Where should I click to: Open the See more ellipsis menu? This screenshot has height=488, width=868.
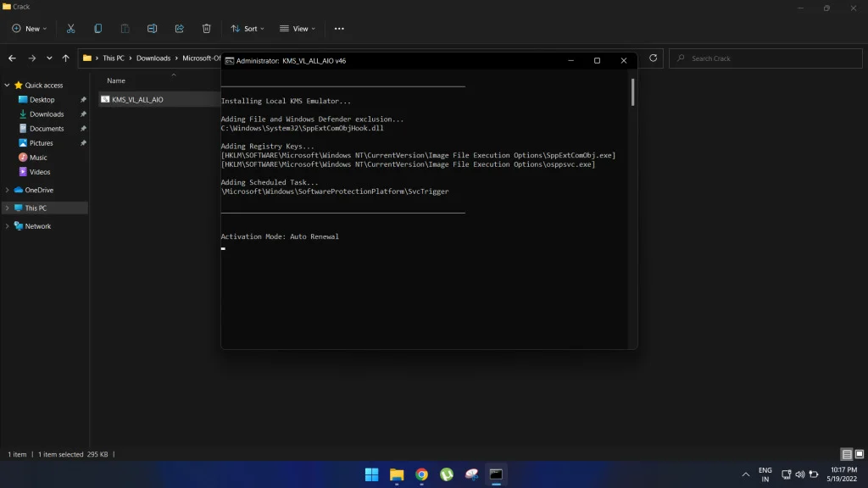339,29
